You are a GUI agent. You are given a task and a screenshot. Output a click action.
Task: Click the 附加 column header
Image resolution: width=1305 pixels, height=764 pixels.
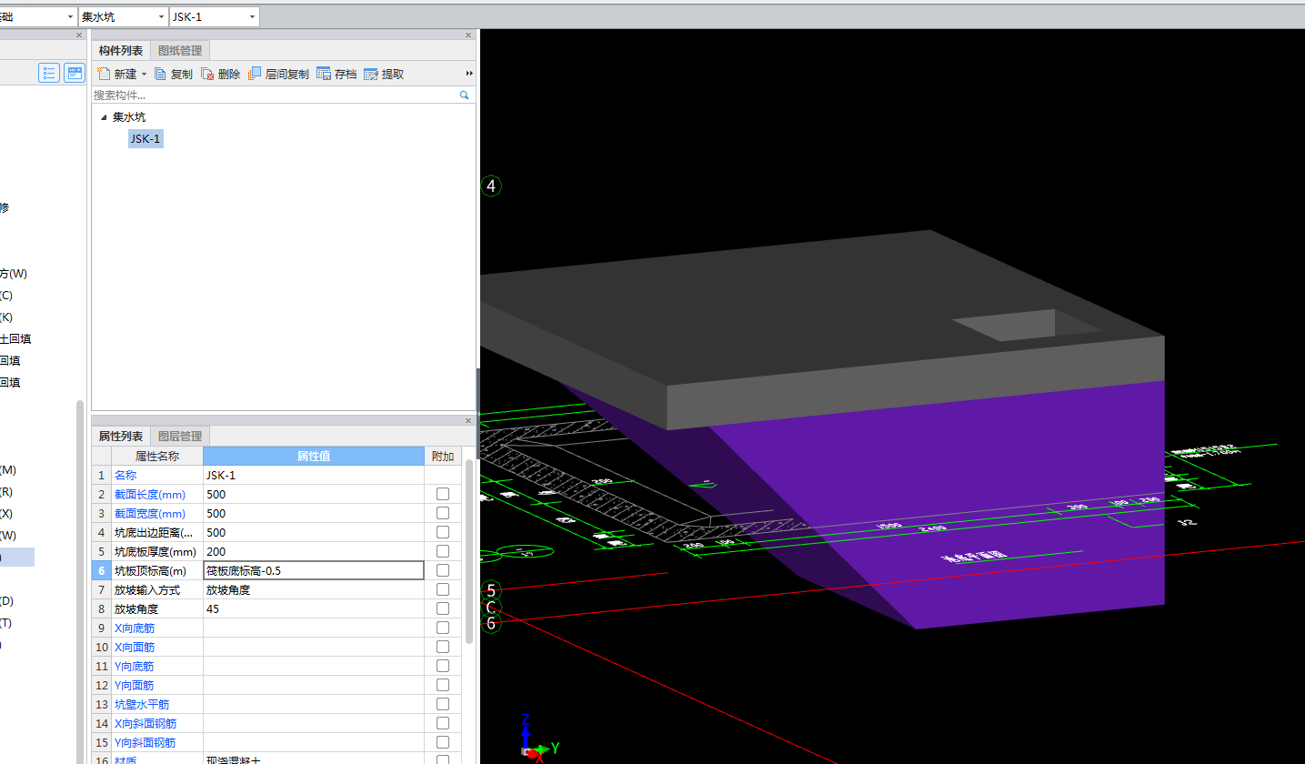(443, 456)
